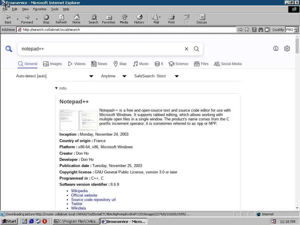Open the Official website link
This screenshot has width=300, height=225.
(84, 195)
